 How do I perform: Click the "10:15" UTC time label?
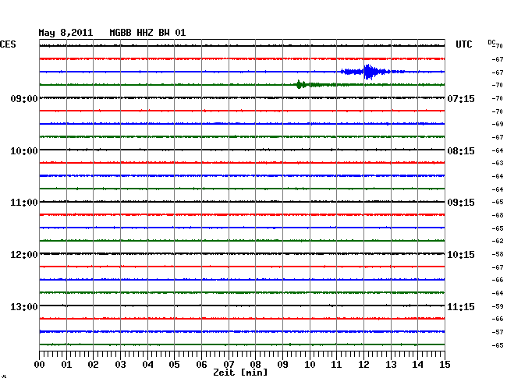click(x=461, y=255)
